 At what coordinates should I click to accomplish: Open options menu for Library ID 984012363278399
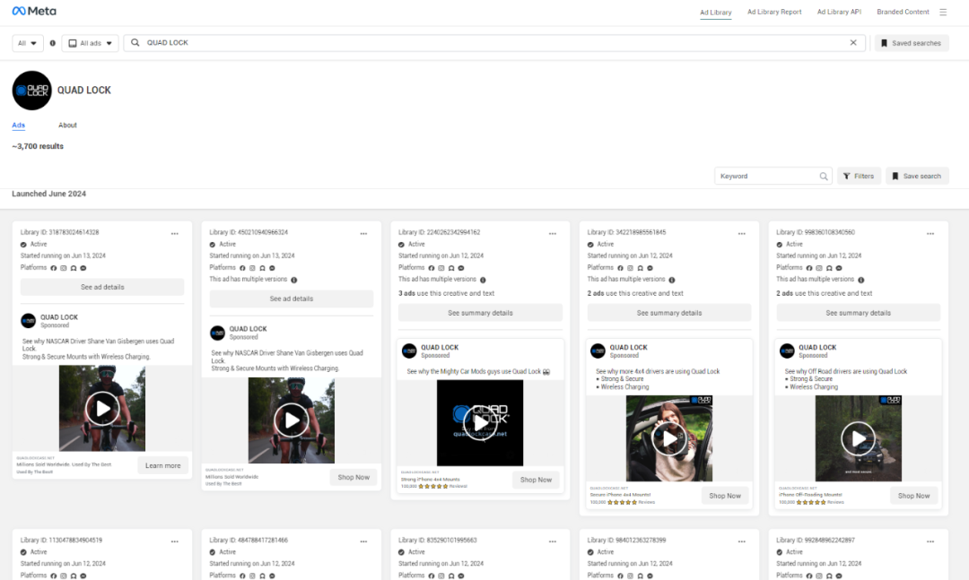742,541
